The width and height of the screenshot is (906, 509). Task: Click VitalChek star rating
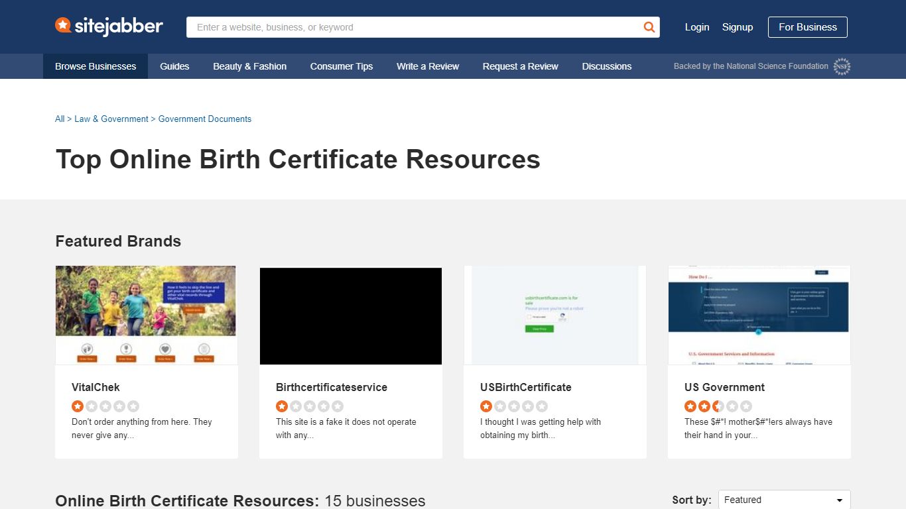click(105, 406)
